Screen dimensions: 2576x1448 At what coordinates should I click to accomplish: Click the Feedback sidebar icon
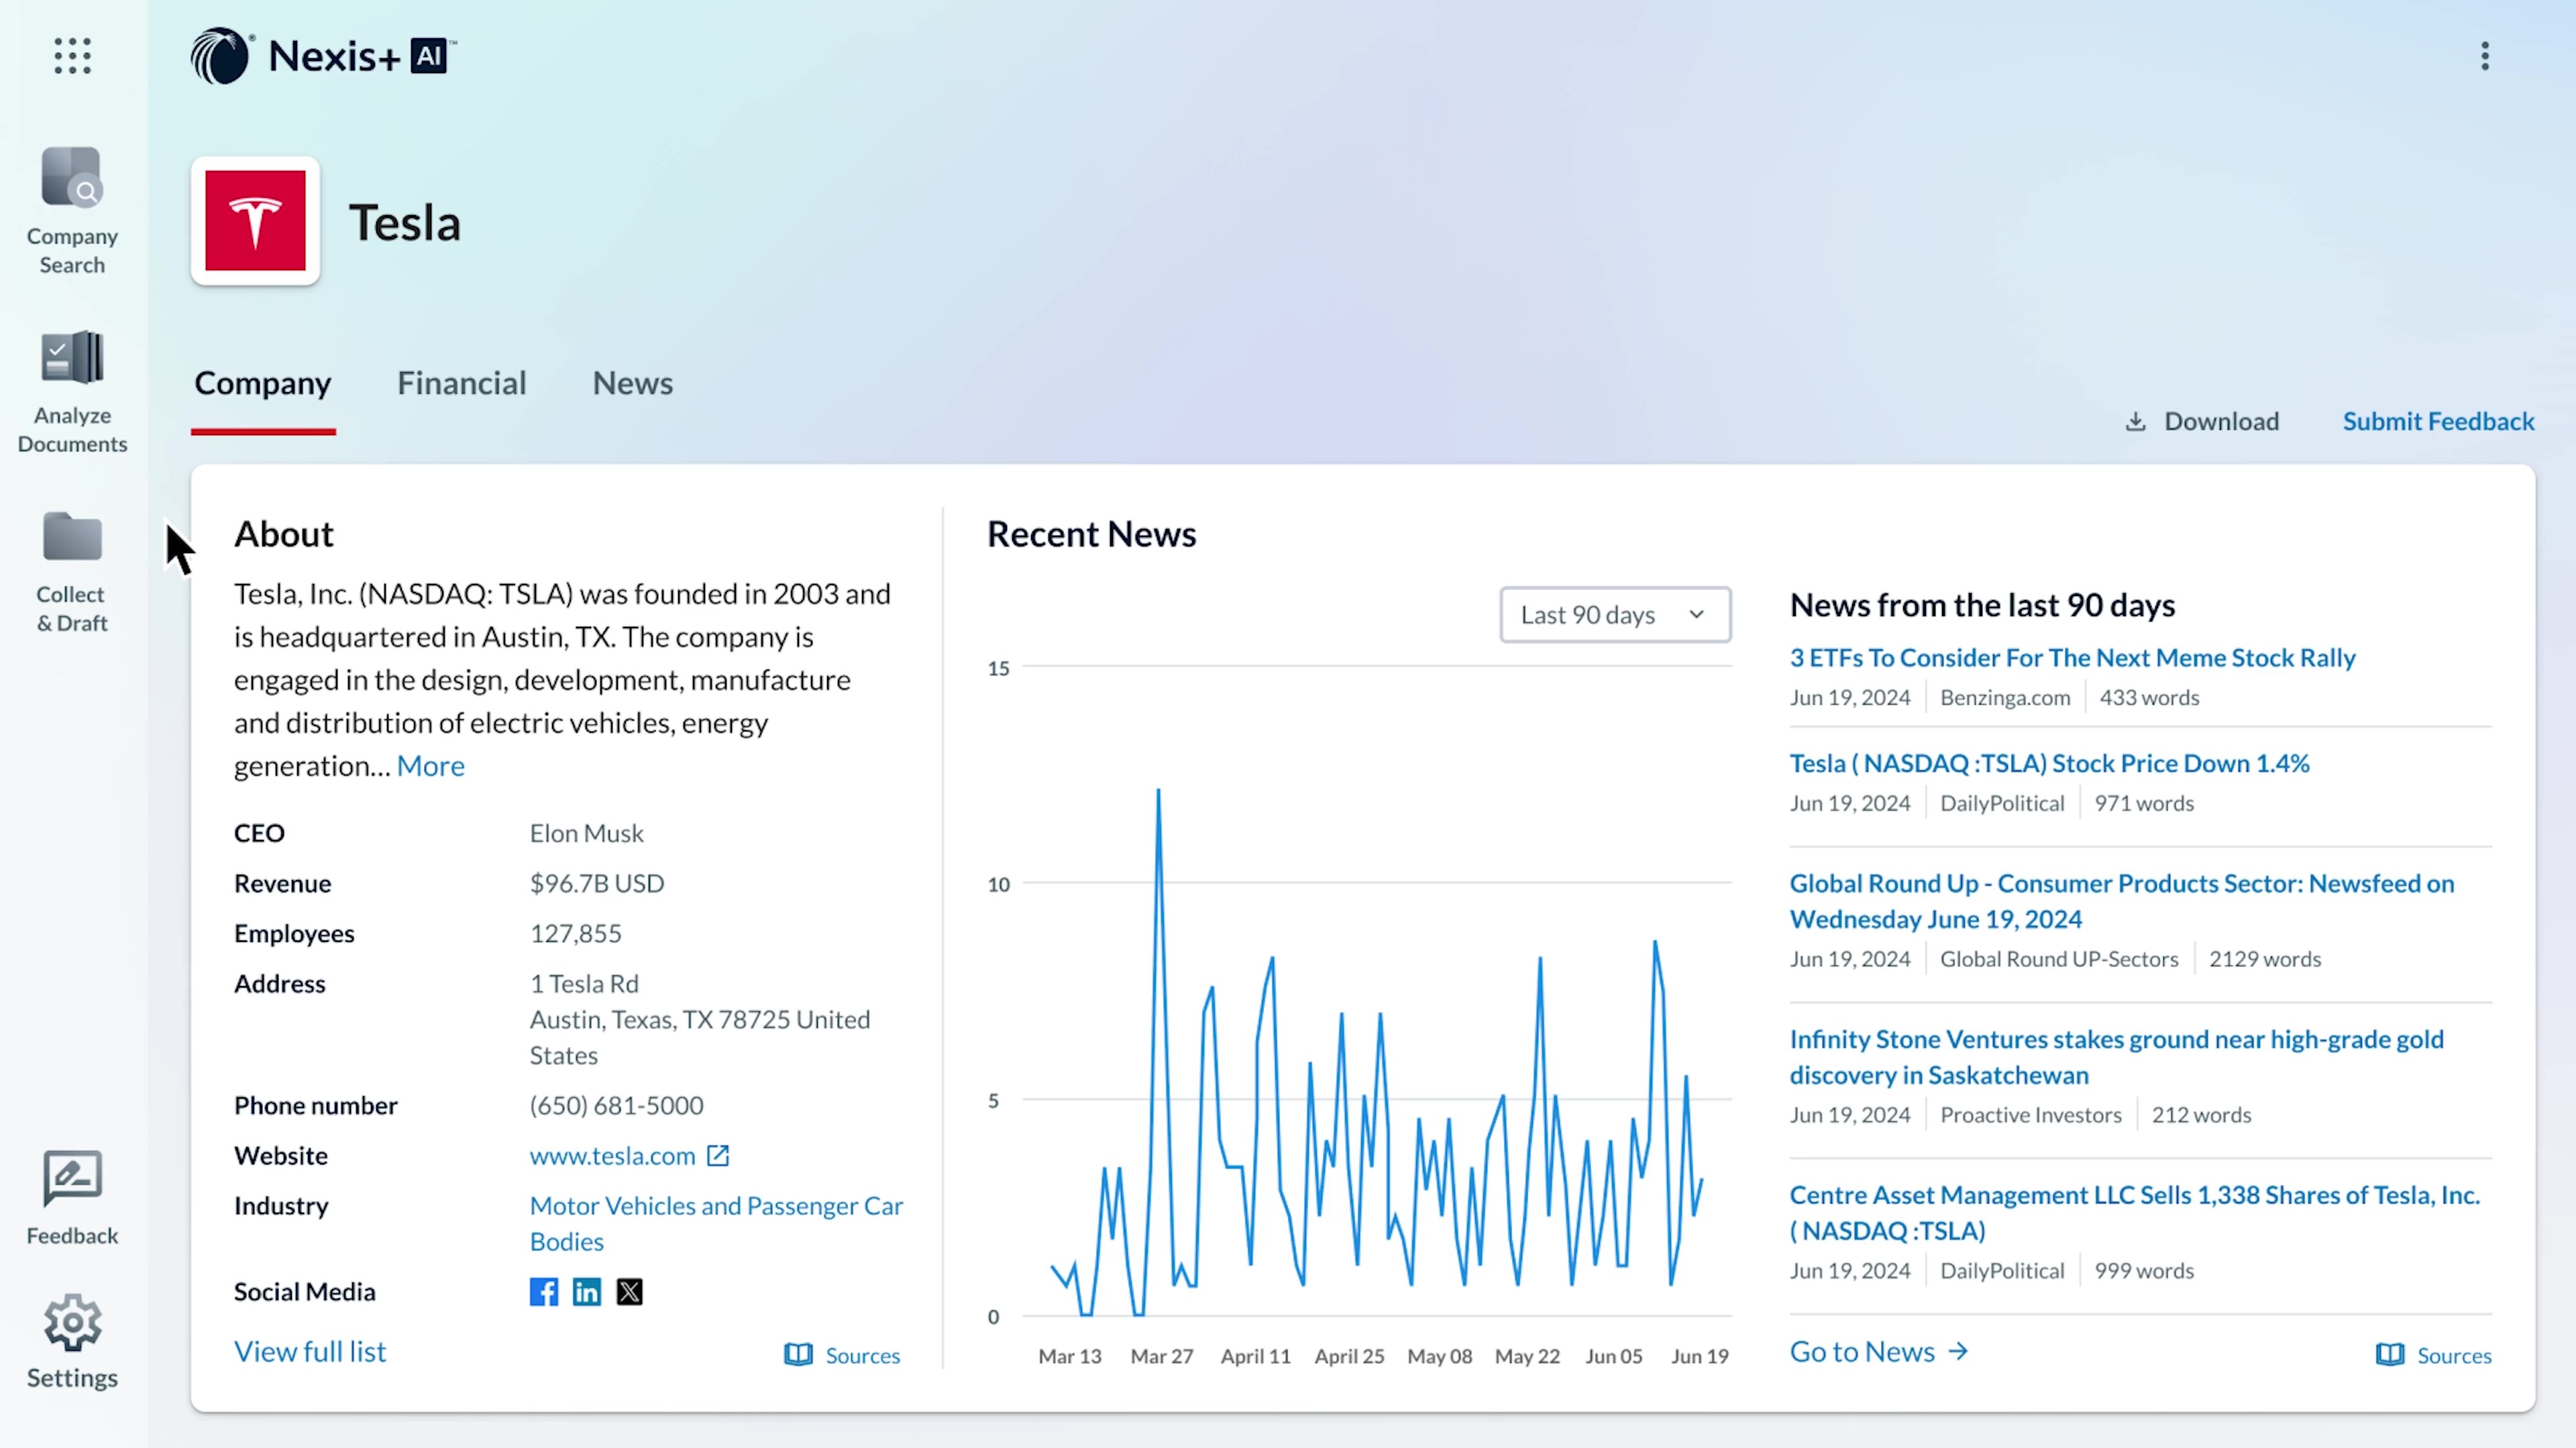pyautogui.click(x=72, y=1196)
